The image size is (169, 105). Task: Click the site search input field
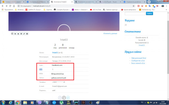click(135, 13)
